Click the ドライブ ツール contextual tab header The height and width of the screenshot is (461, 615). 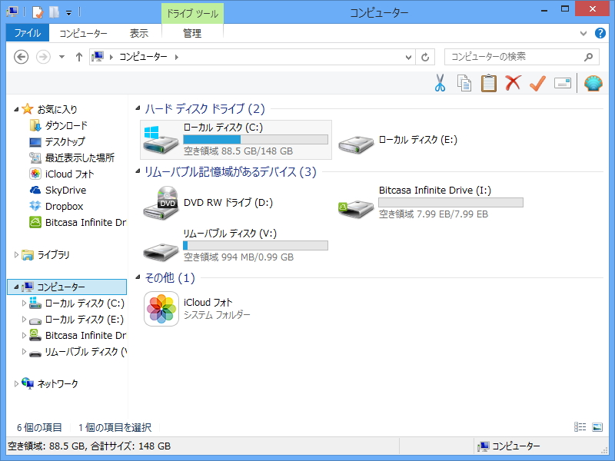coord(192,13)
